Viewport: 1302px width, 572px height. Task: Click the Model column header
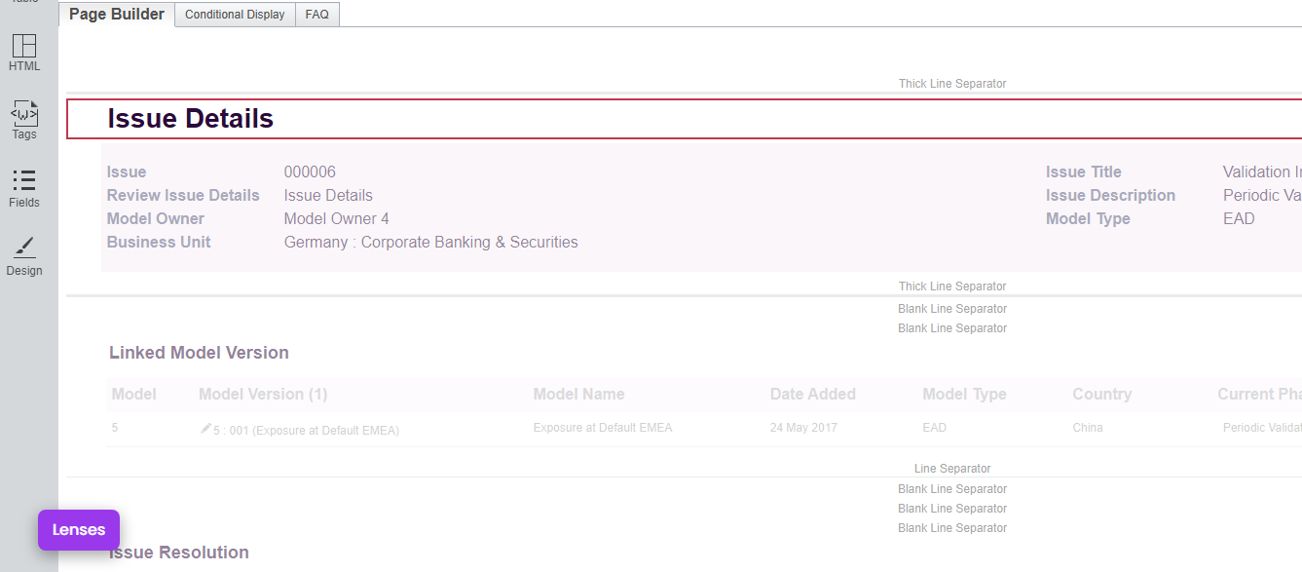pyautogui.click(x=134, y=395)
